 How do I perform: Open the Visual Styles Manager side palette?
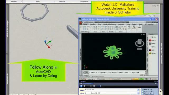coord(8,29)
